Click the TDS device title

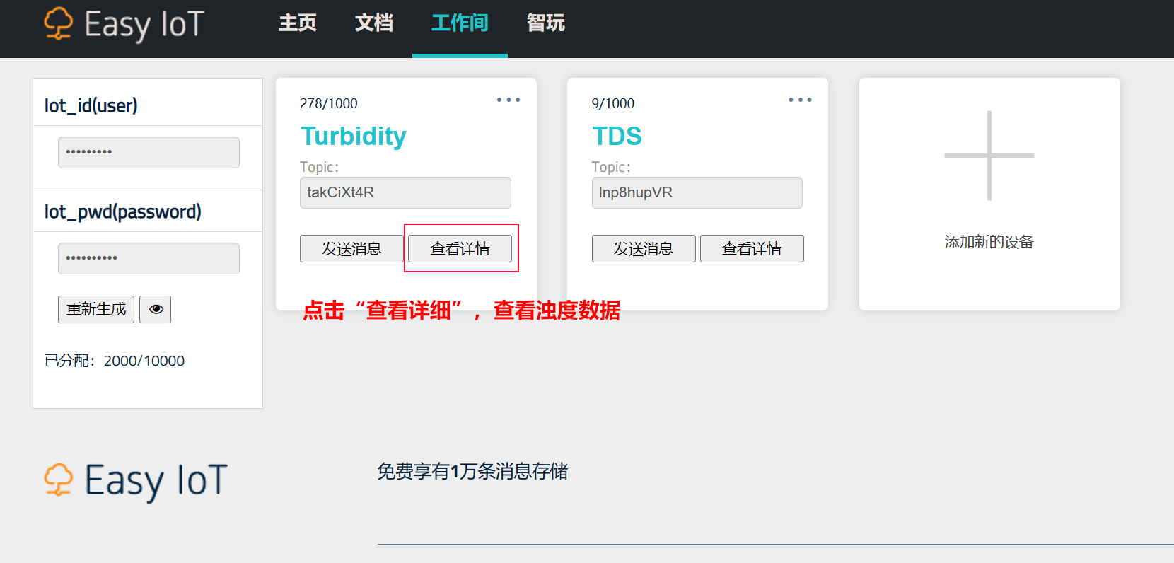click(x=617, y=136)
